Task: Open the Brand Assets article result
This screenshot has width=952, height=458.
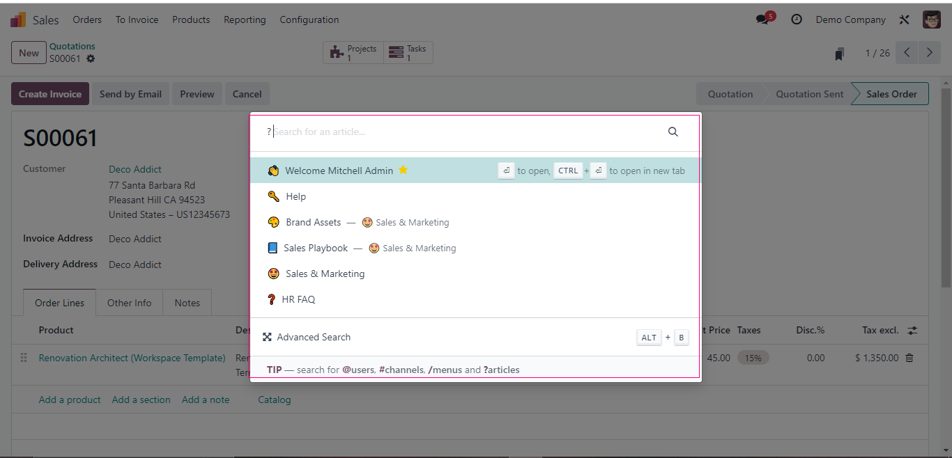Action: click(x=475, y=222)
